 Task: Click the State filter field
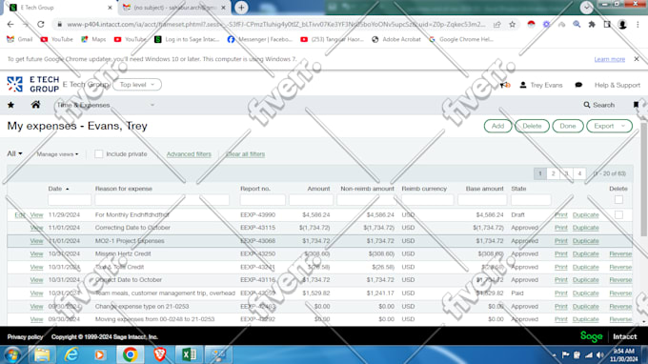point(531,200)
